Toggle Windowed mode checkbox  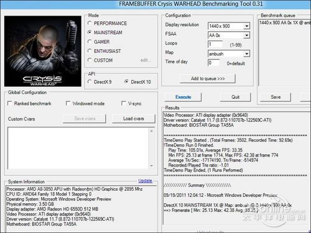68,103
